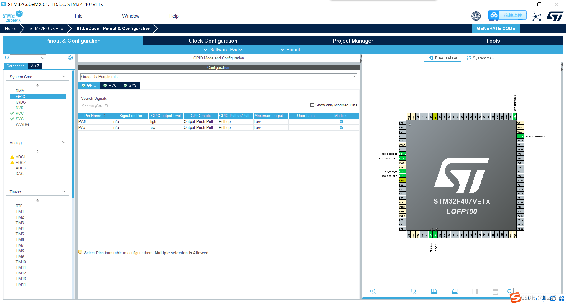Zoom in on the chip pinout view
This screenshot has width=566, height=303.
click(373, 292)
